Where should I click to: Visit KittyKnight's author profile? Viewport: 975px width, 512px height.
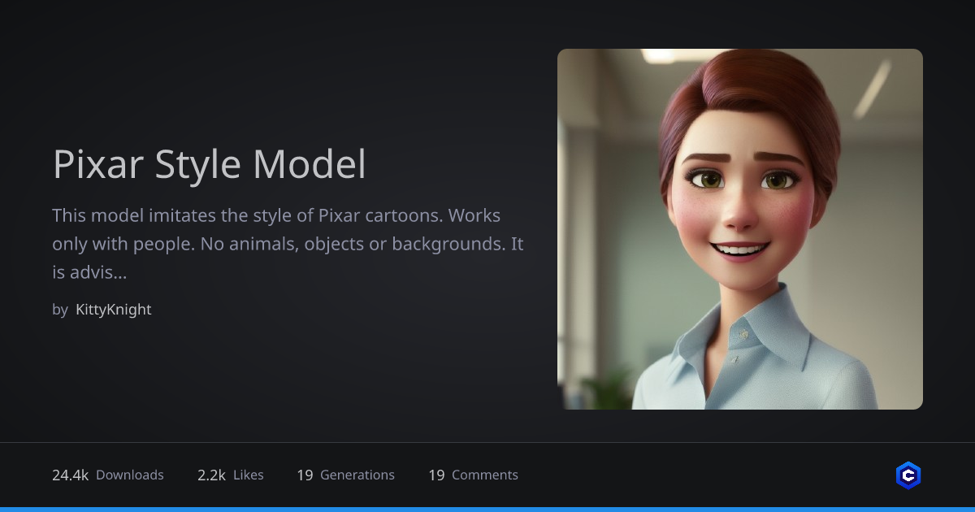[x=113, y=310]
